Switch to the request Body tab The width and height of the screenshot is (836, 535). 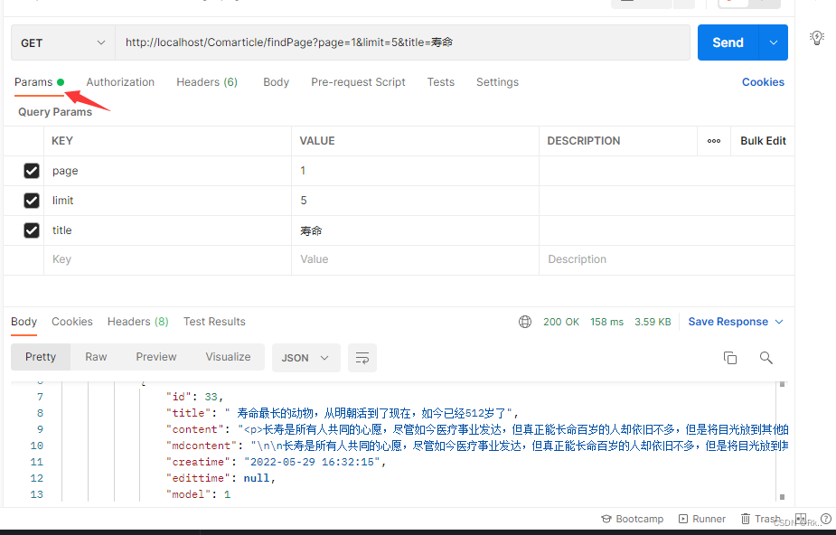coord(277,82)
